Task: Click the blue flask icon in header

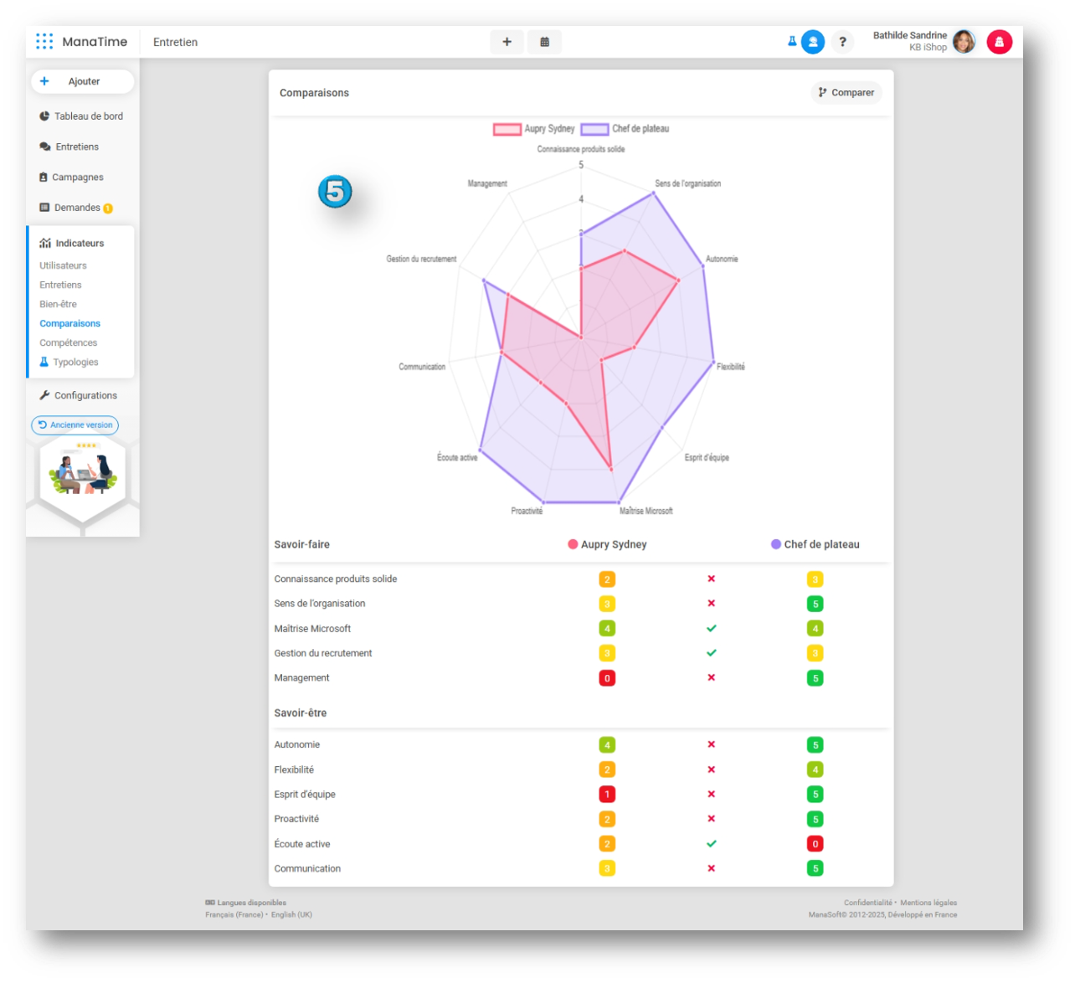Action: [792, 41]
